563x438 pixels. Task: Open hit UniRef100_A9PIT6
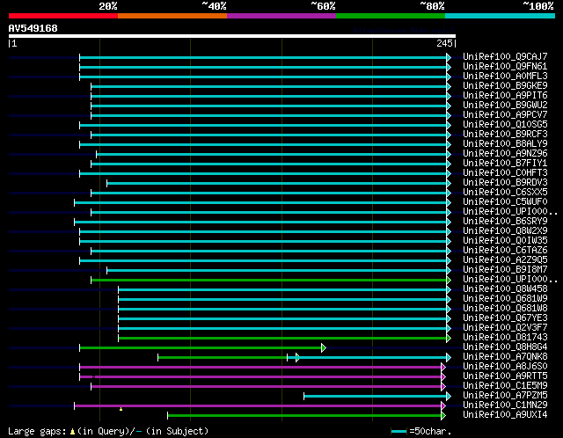(505, 95)
